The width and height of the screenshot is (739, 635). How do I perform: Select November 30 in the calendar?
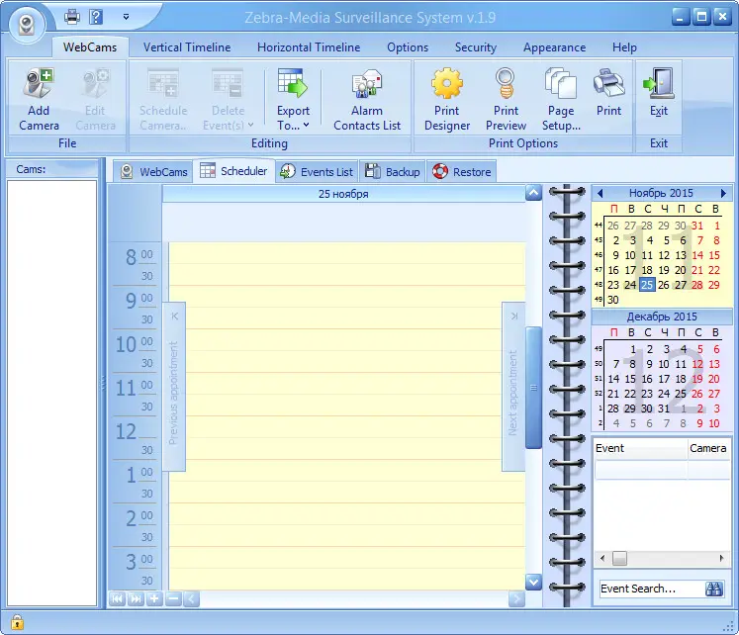[612, 300]
